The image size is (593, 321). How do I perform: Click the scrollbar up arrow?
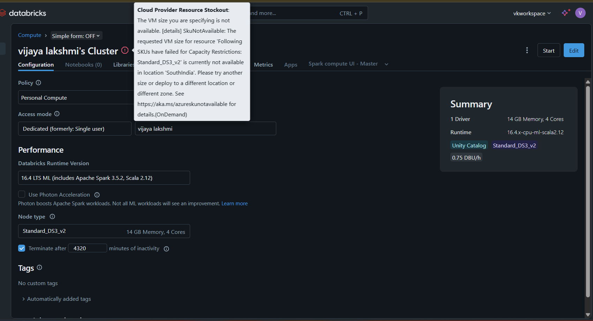588,82
